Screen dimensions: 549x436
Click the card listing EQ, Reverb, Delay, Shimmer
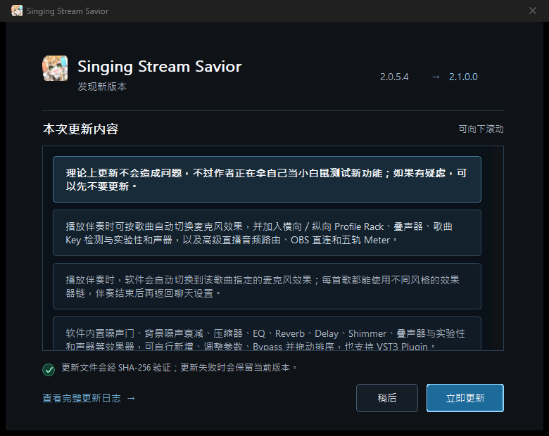coord(267,333)
